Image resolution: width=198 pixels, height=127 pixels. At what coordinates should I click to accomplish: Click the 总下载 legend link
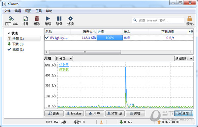64,70
